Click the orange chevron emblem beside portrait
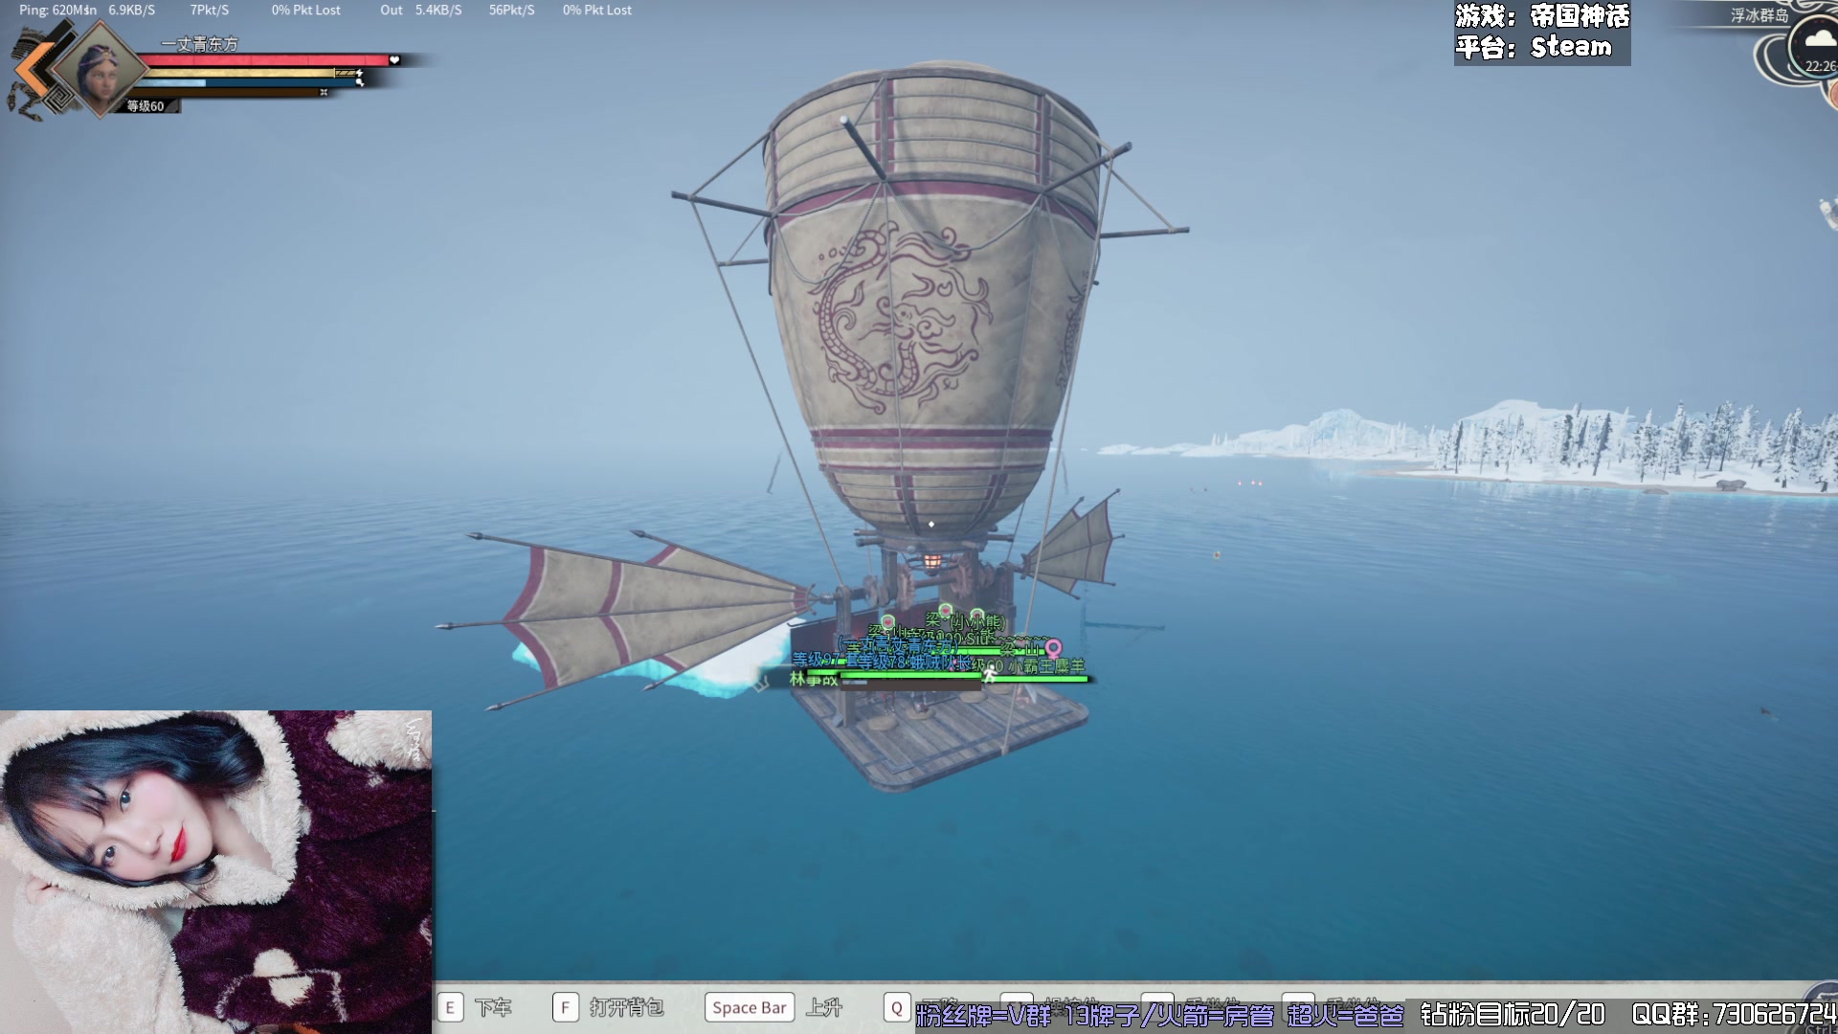This screenshot has height=1034, width=1838. (31, 70)
